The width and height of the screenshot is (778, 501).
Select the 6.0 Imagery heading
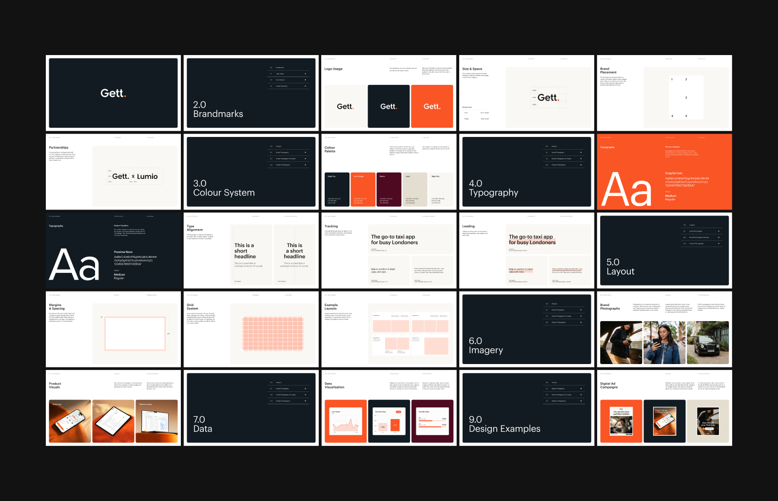tap(486, 346)
